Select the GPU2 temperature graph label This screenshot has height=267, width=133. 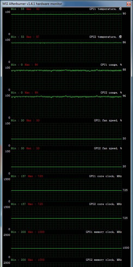click(106, 37)
